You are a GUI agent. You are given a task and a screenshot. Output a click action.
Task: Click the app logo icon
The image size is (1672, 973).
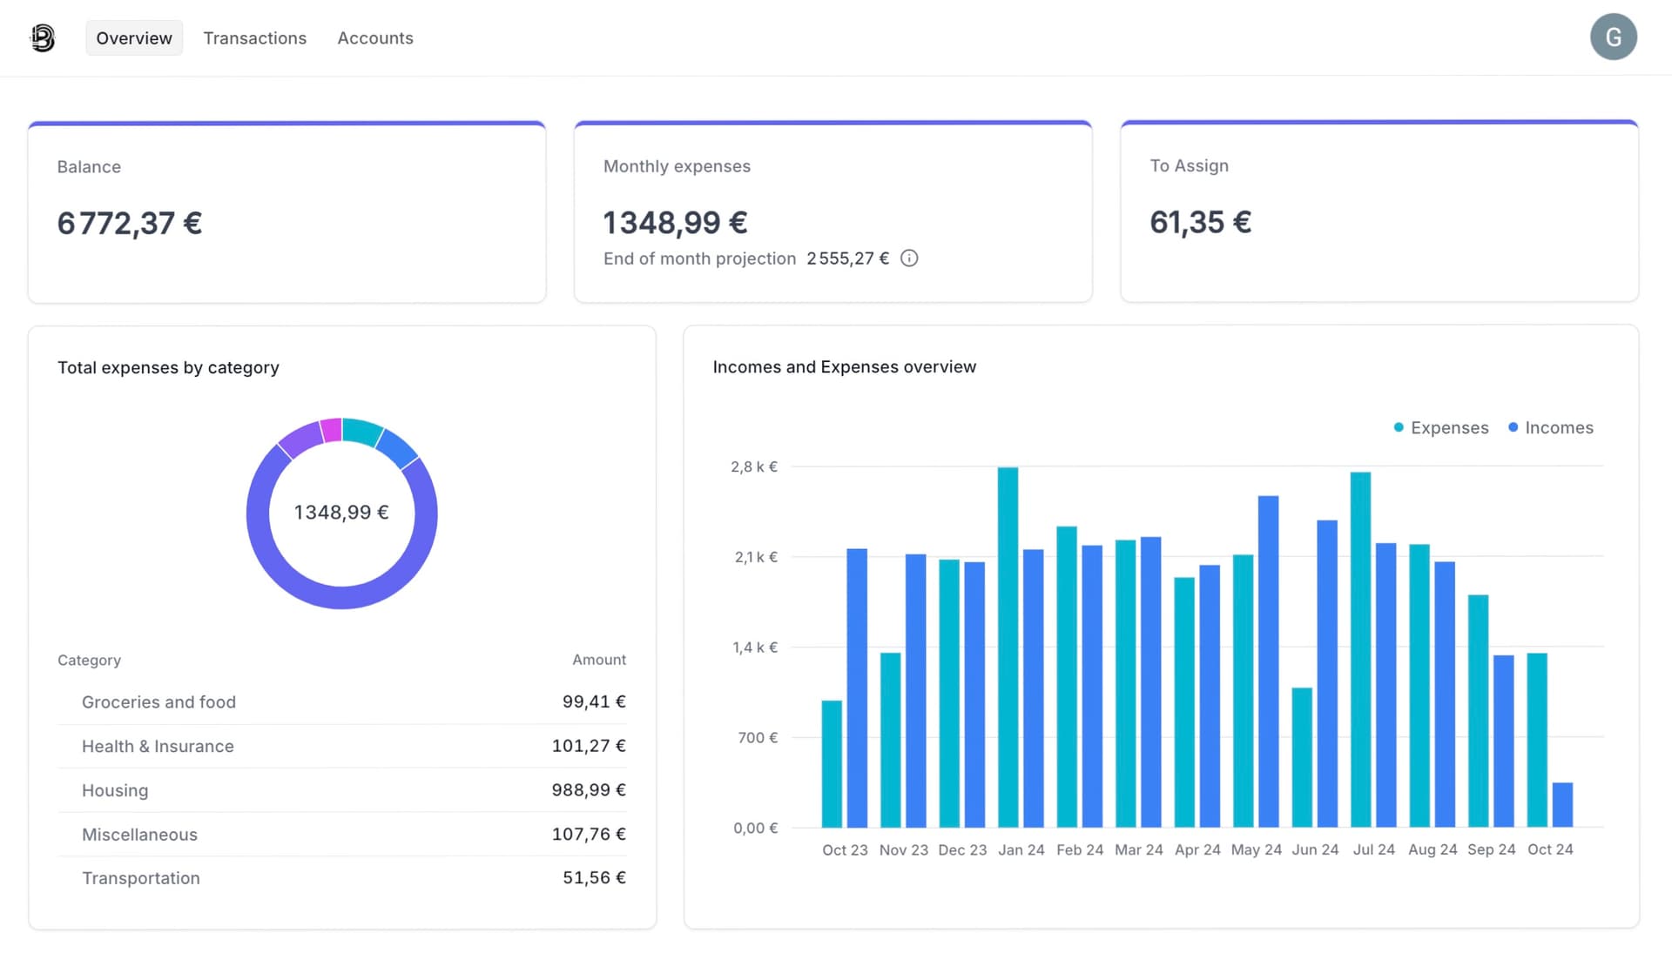43,37
